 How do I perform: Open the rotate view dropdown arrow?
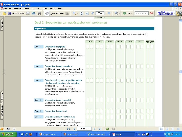(119, 13)
